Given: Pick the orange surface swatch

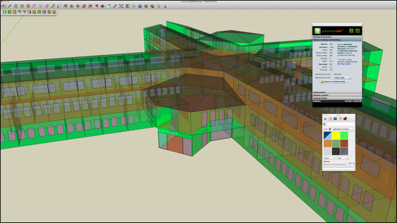Looking at the screenshot, I should pos(328,143).
